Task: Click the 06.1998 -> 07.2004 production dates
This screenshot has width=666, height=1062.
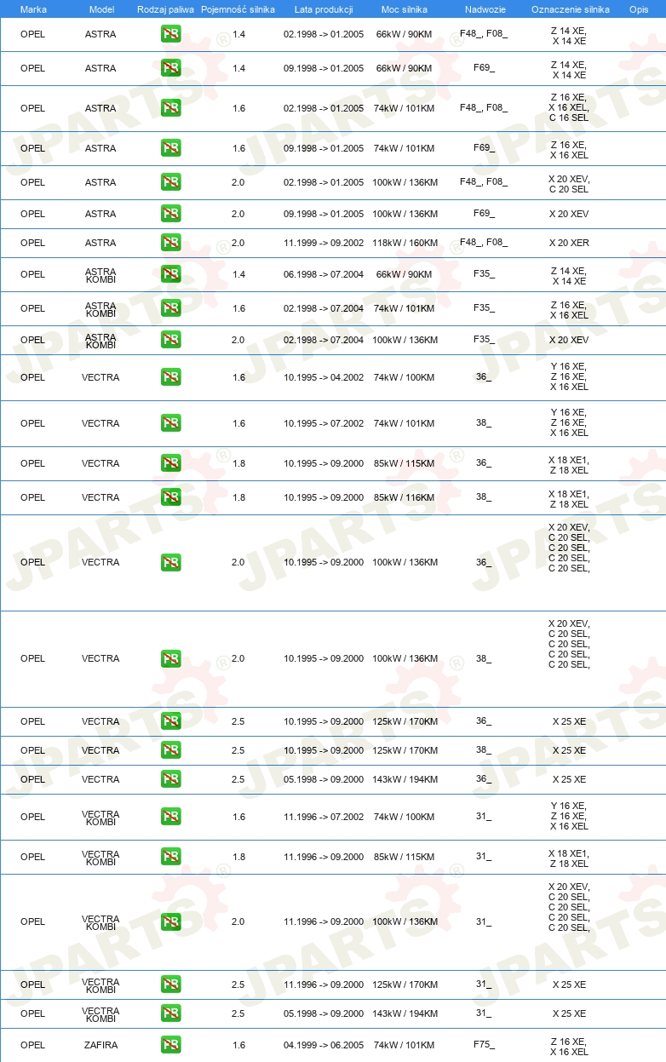Action: tap(324, 274)
